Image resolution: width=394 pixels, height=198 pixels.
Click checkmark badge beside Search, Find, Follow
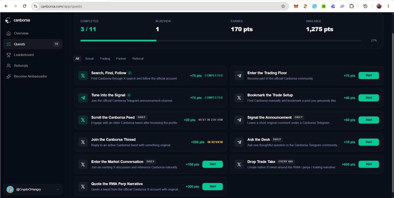(x=130, y=73)
